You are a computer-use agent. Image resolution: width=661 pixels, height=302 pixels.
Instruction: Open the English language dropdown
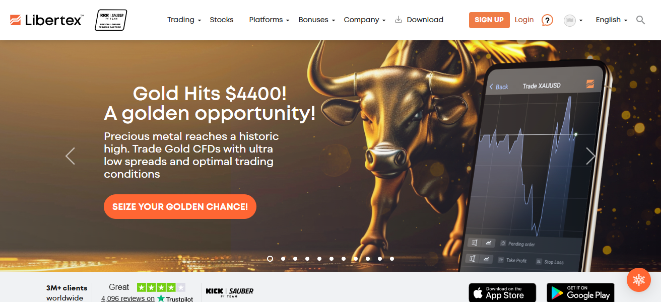point(612,20)
